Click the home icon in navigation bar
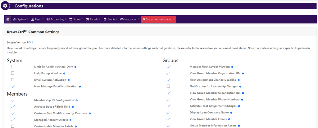This screenshot has height=128, width=318. [8, 19]
